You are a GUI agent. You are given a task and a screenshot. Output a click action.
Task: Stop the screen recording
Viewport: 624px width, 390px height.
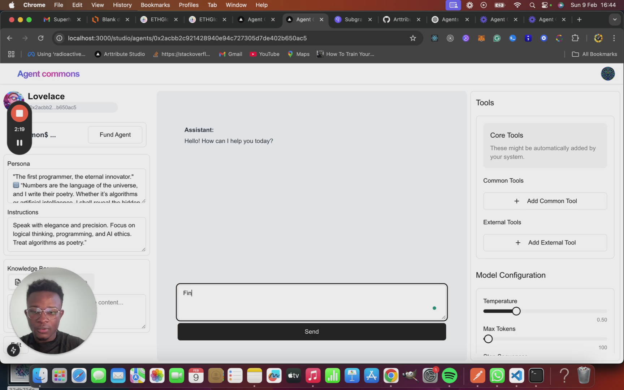coord(19,113)
